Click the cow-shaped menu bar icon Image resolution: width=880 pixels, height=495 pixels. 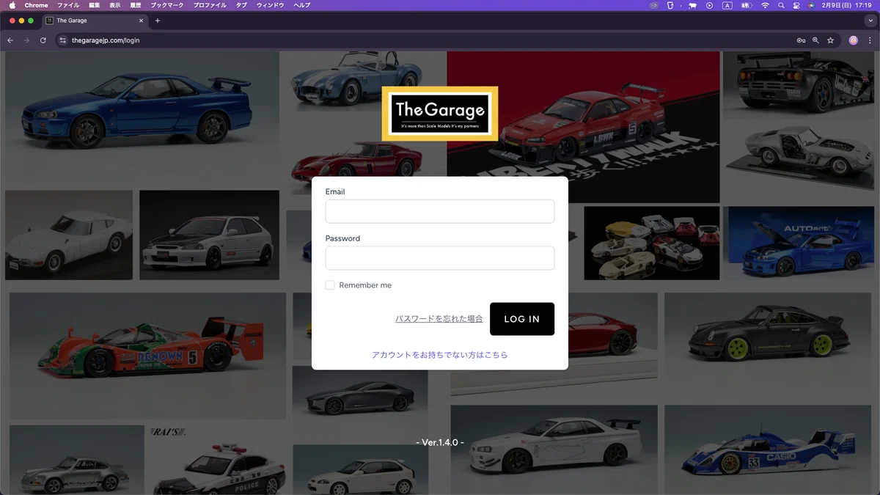692,5
